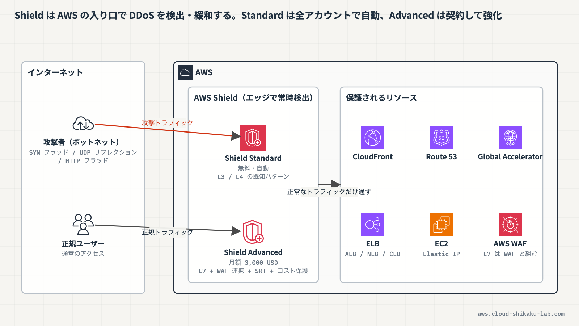Click the 無料・自動 caption
This screenshot has height=326, width=579.
pos(253,168)
